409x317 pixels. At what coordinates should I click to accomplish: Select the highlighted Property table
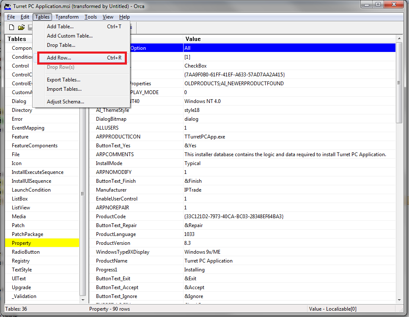tap(42, 243)
